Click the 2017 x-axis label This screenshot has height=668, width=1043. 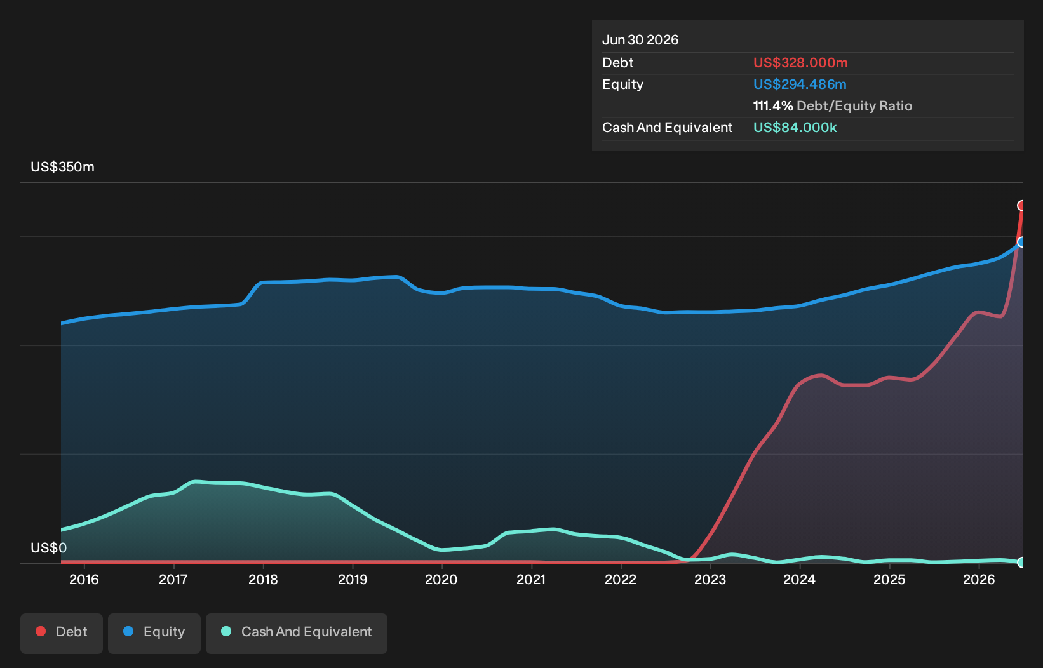[173, 579]
